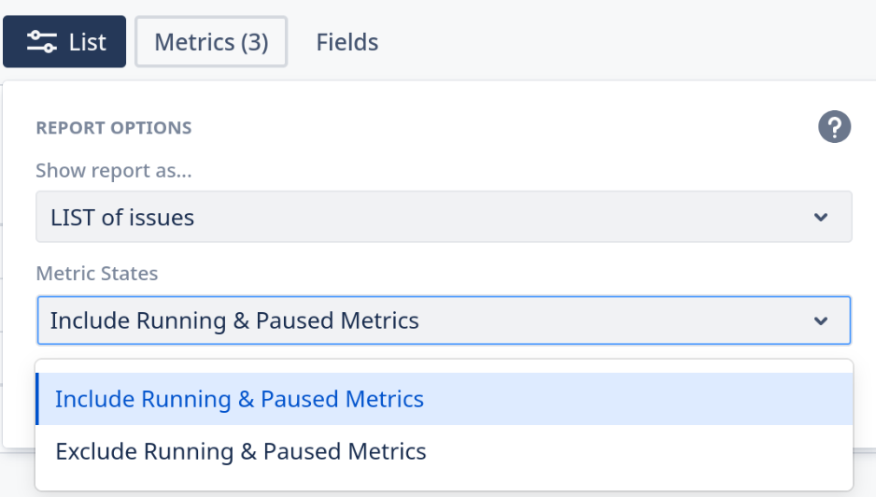Click the sliders icon on List button
The image size is (876, 497).
(x=41, y=42)
